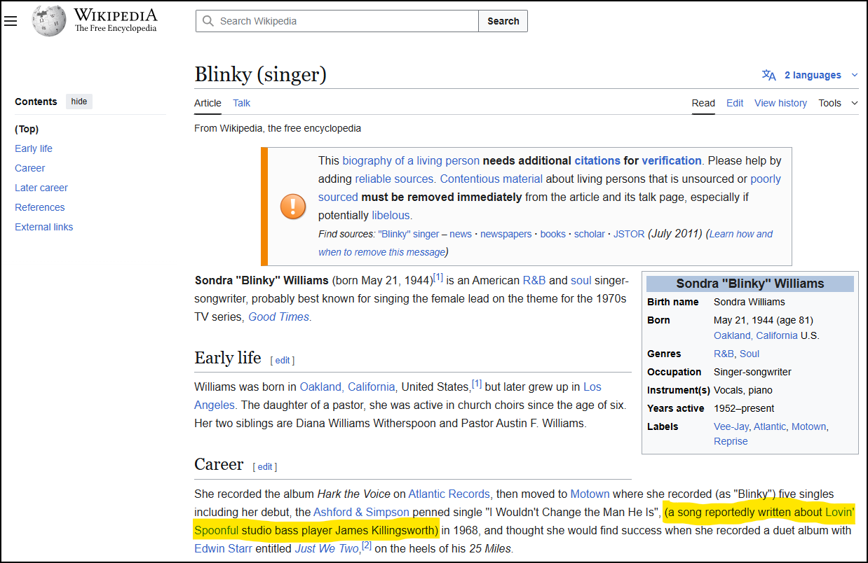Viewport: 868px width, 563px height.
Task: Open Atlantic label link in infobox
Action: 770,426
